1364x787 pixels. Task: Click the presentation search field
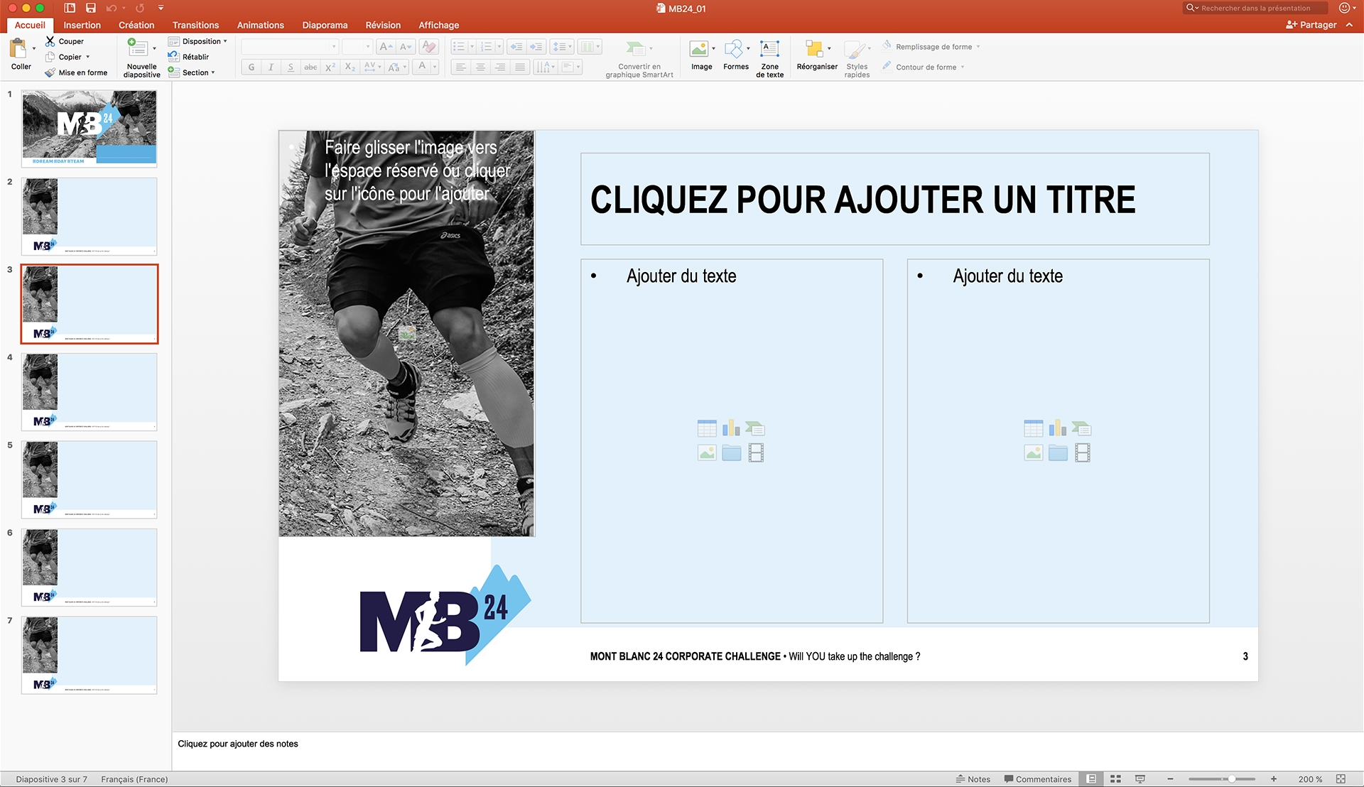[x=1255, y=8]
